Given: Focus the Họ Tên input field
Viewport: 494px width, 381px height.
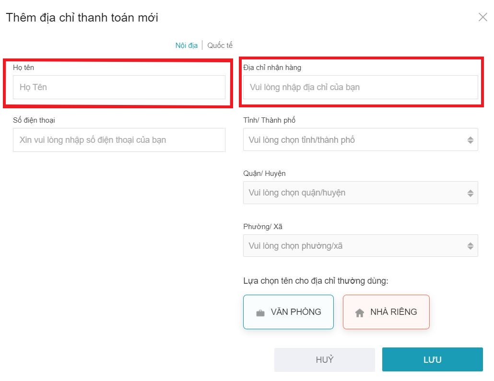Looking at the screenshot, I should (119, 87).
